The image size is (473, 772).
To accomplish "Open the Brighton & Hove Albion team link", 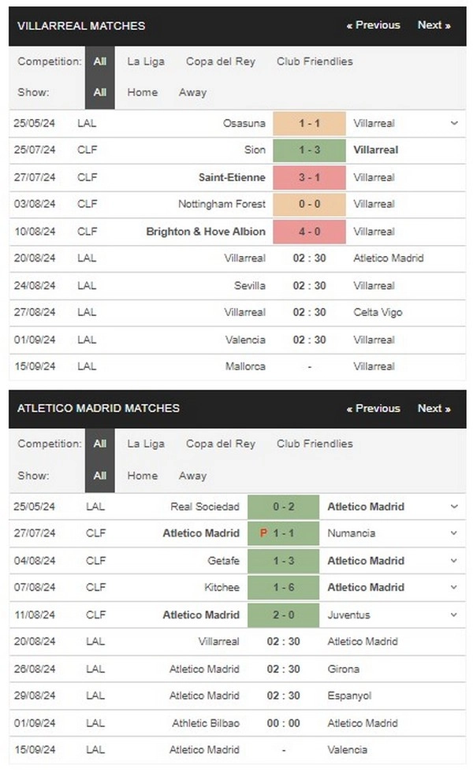I will click(x=206, y=232).
